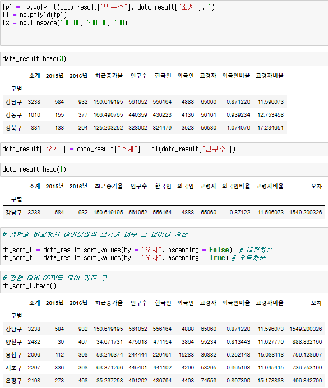This screenshot has width=328, height=388.
Task: Click the 496.842700 오차 value
Action: pos(307,381)
